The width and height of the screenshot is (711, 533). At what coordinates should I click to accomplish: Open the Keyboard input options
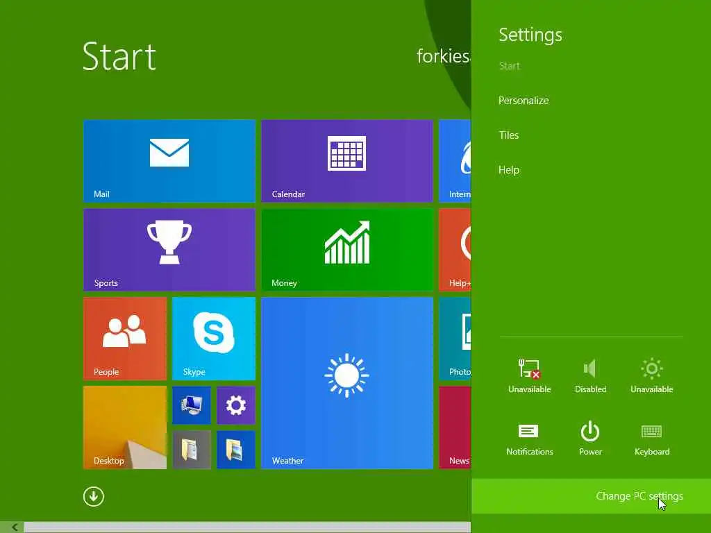click(x=651, y=439)
